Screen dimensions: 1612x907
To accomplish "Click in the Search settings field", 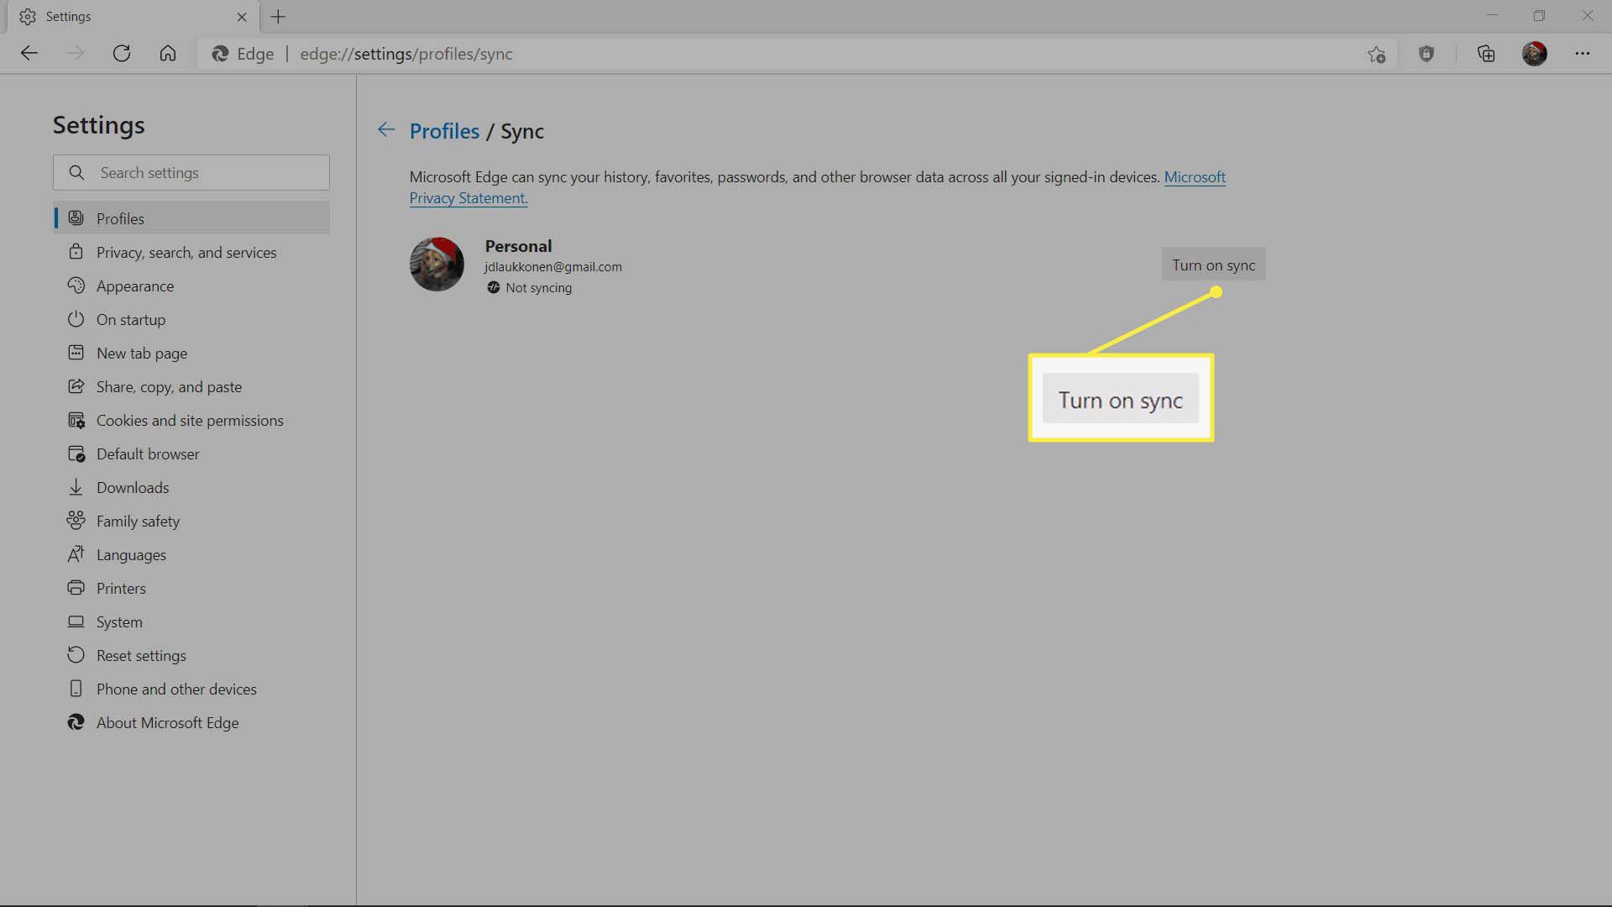I will click(x=191, y=172).
